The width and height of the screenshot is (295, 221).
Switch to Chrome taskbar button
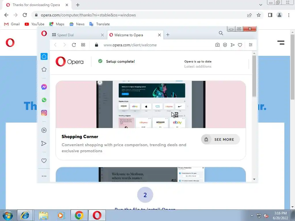click(x=79, y=215)
